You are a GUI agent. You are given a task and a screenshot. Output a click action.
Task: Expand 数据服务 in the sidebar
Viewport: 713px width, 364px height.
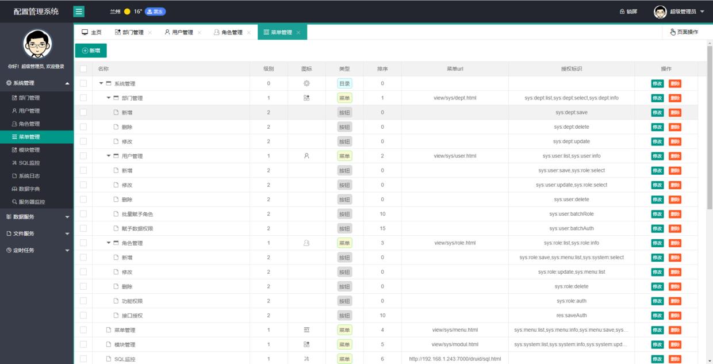pyautogui.click(x=37, y=217)
